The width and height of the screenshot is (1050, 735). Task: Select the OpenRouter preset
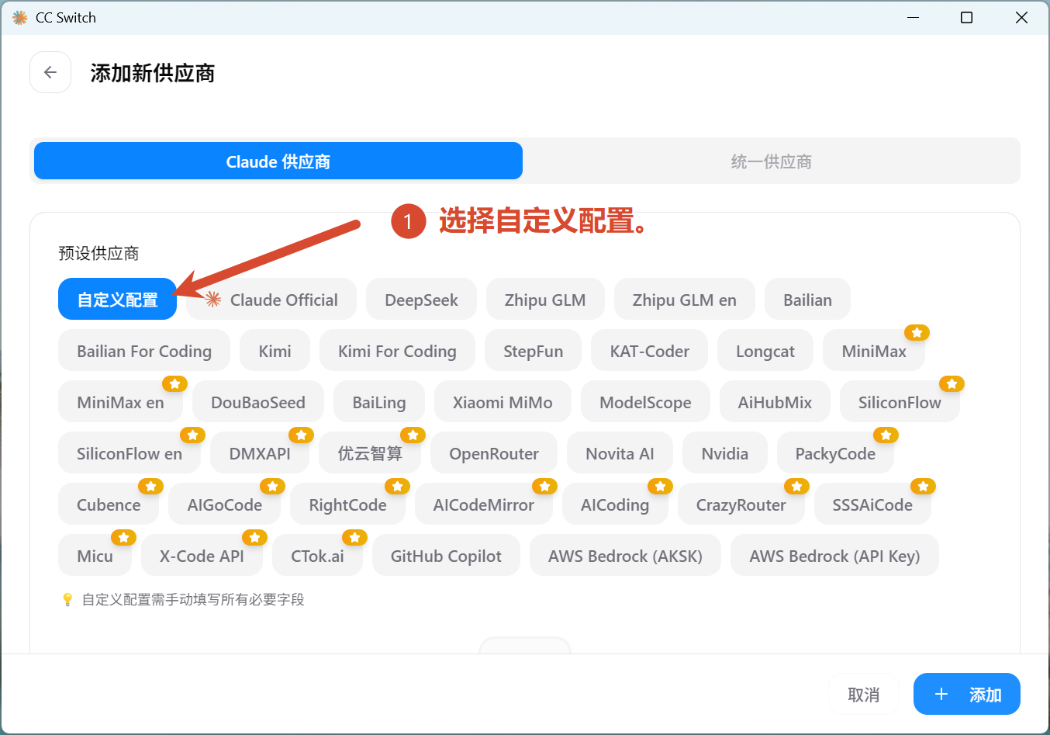pos(494,452)
